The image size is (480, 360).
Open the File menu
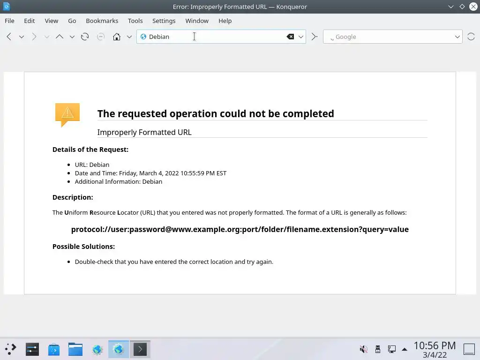[x=9, y=21]
